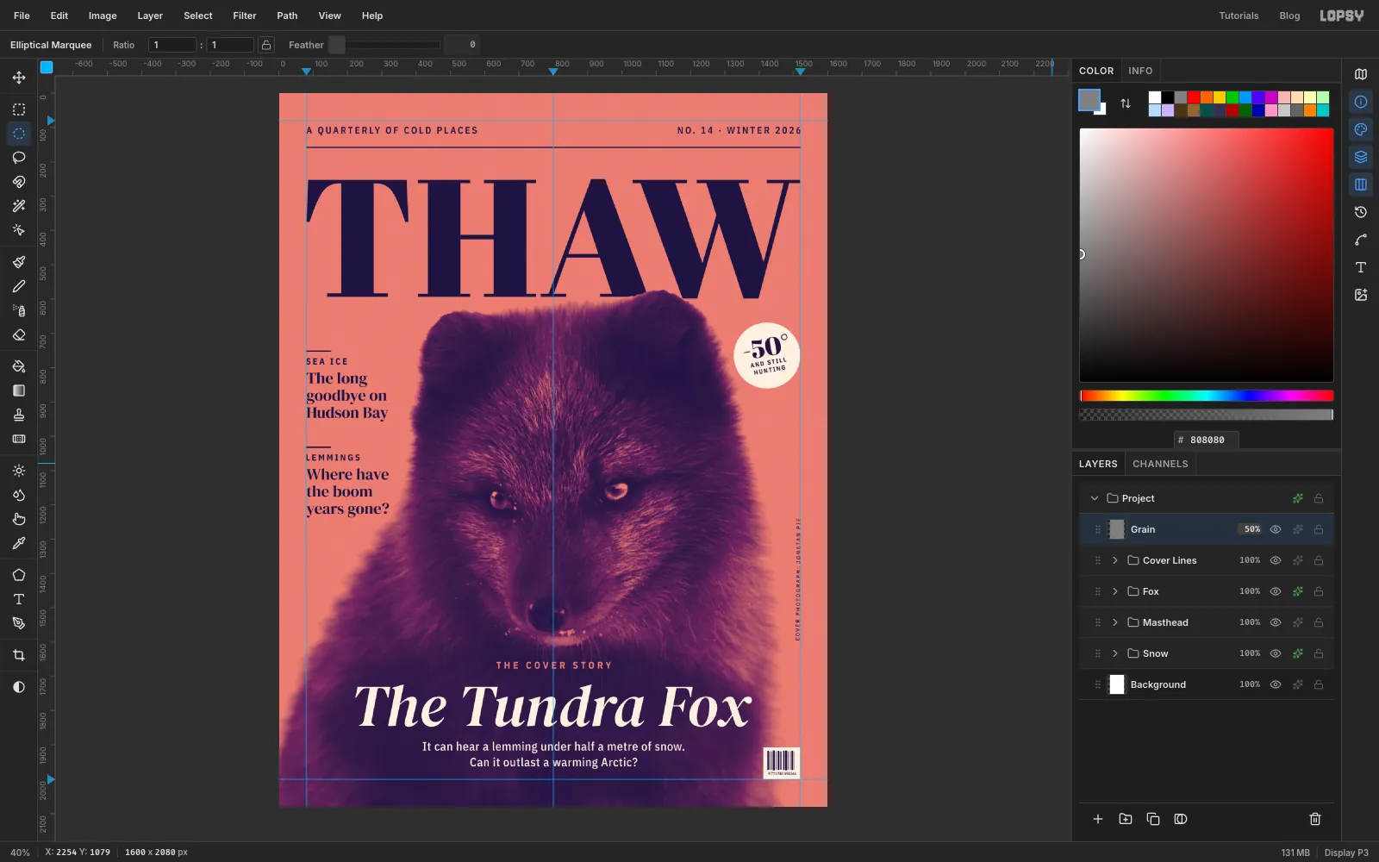
Task: Select the Crop tool
Action: click(19, 655)
